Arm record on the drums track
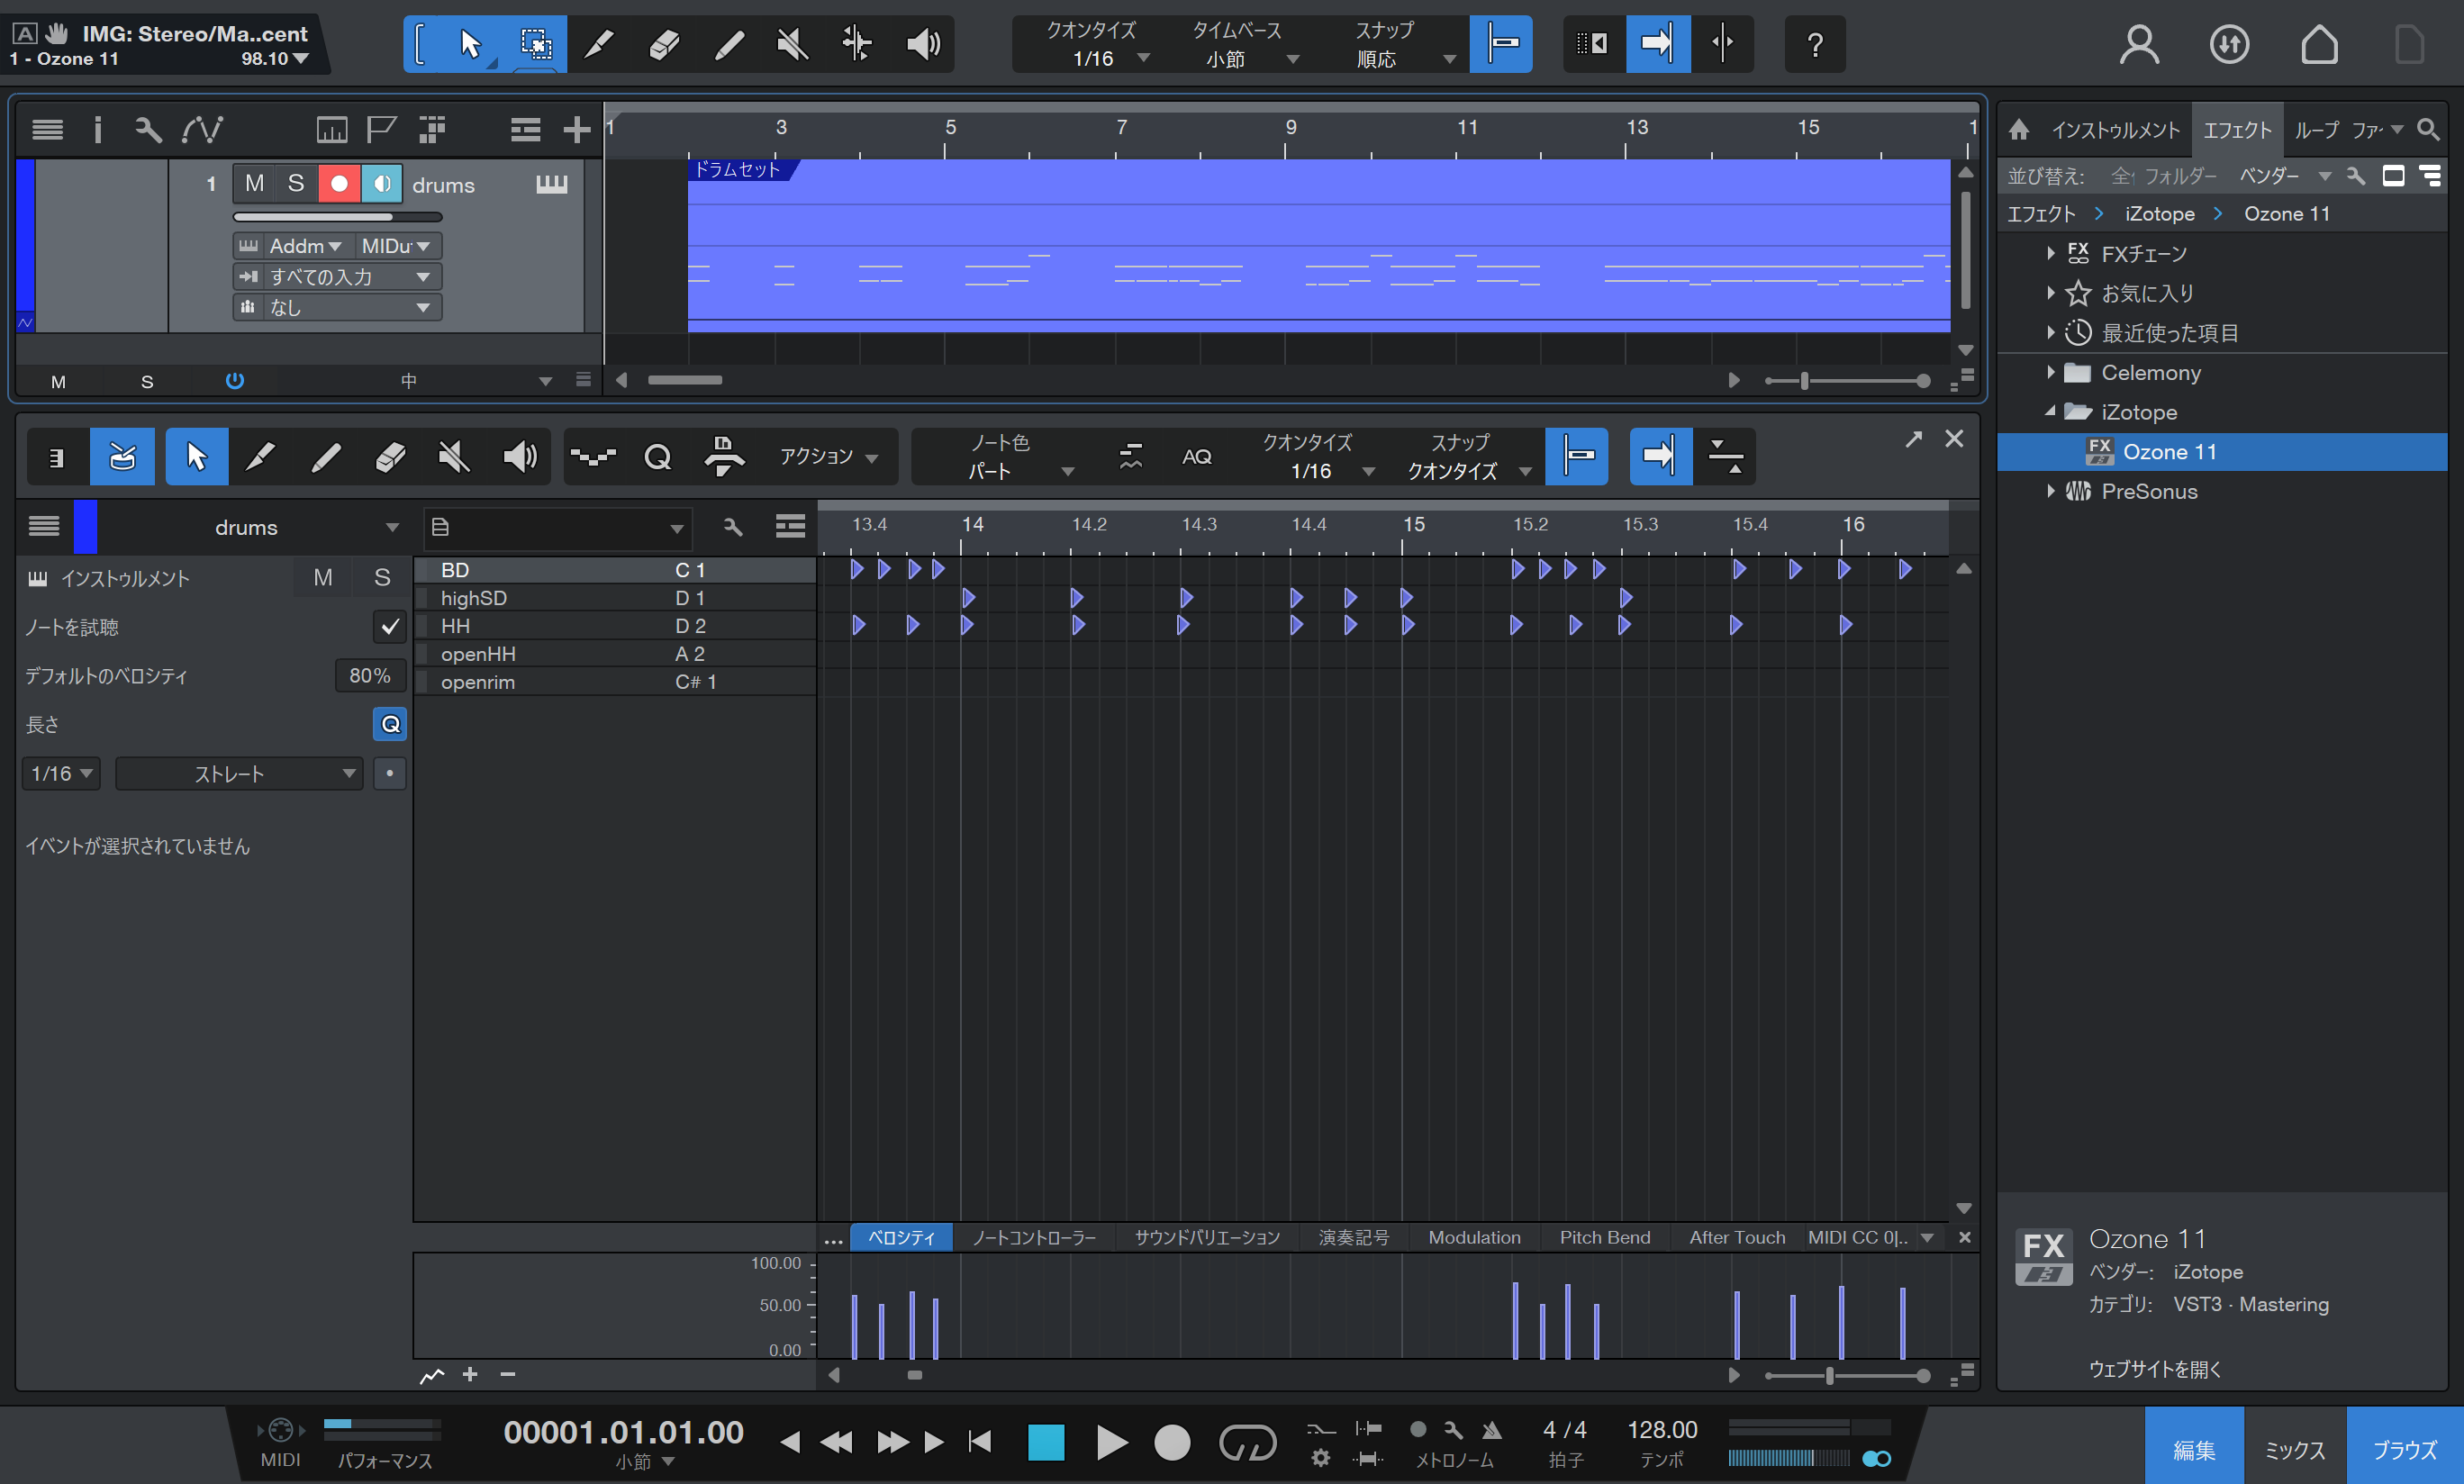 coord(339,184)
